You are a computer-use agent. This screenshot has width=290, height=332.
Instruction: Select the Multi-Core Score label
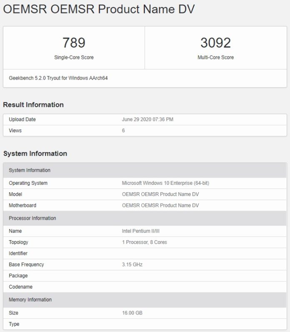[215, 58]
